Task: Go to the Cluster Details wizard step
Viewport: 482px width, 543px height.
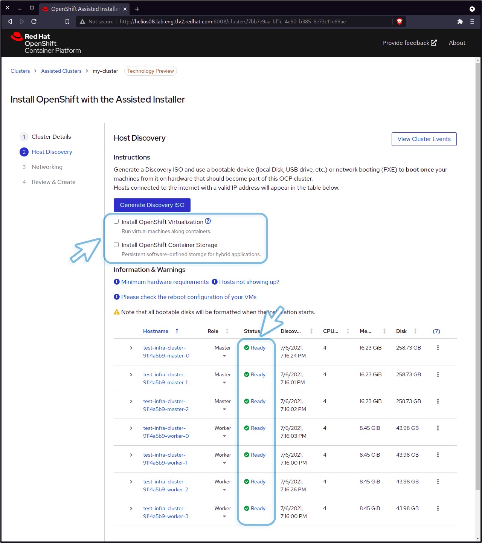Action: (51, 137)
